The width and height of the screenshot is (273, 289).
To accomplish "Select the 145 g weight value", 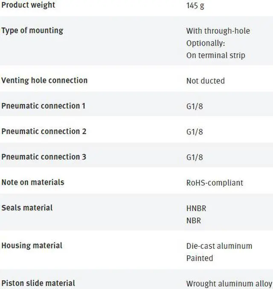I will click(195, 6).
